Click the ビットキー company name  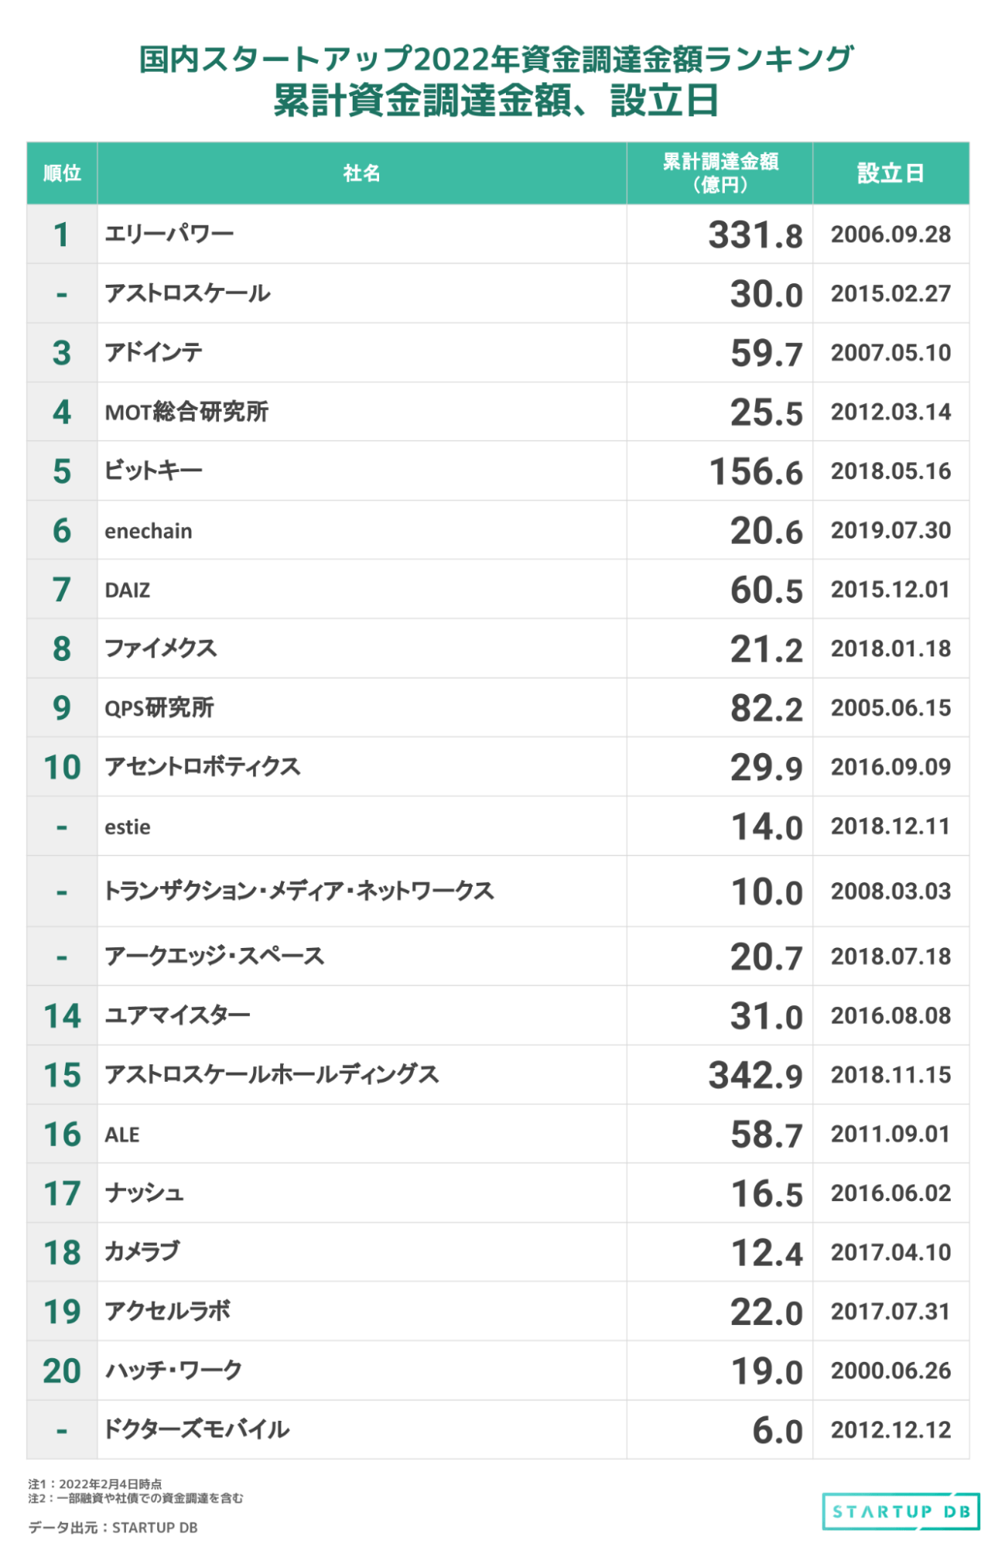point(154,471)
